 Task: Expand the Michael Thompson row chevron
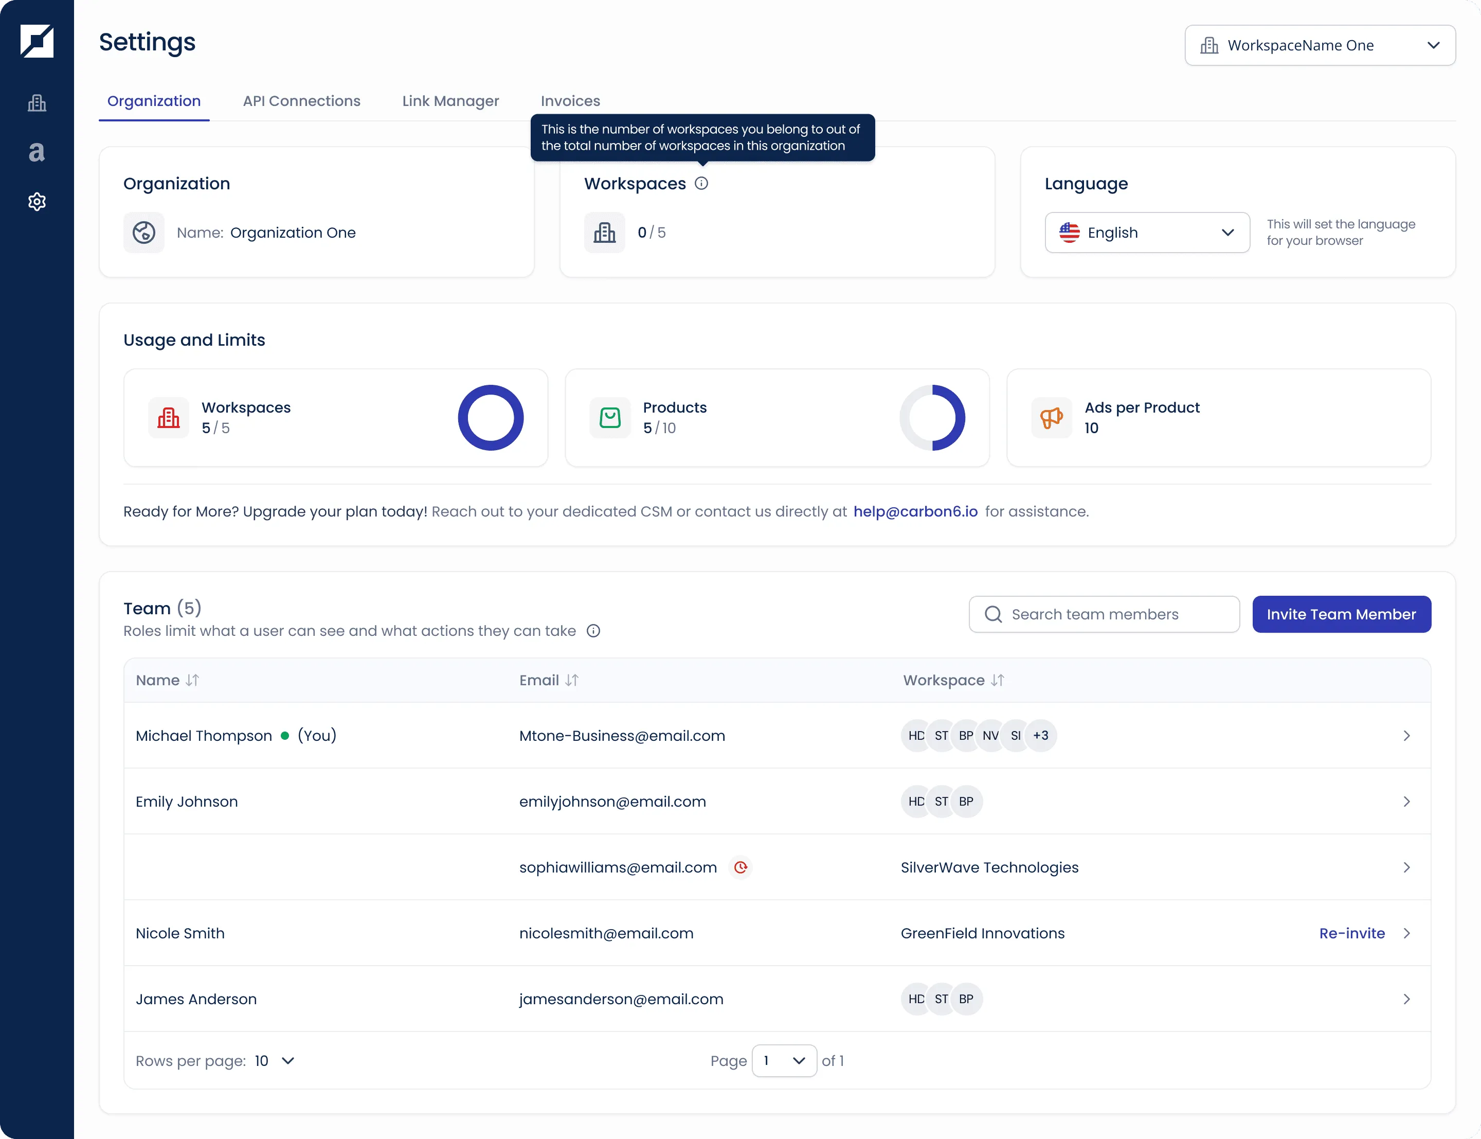tap(1406, 736)
